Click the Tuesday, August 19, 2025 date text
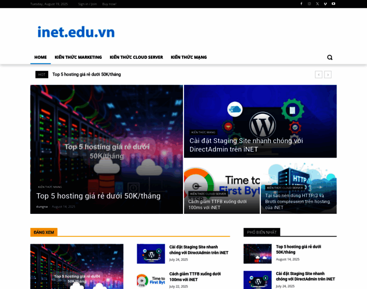Image resolution: width=367 pixels, height=289 pixels. pos(49,4)
